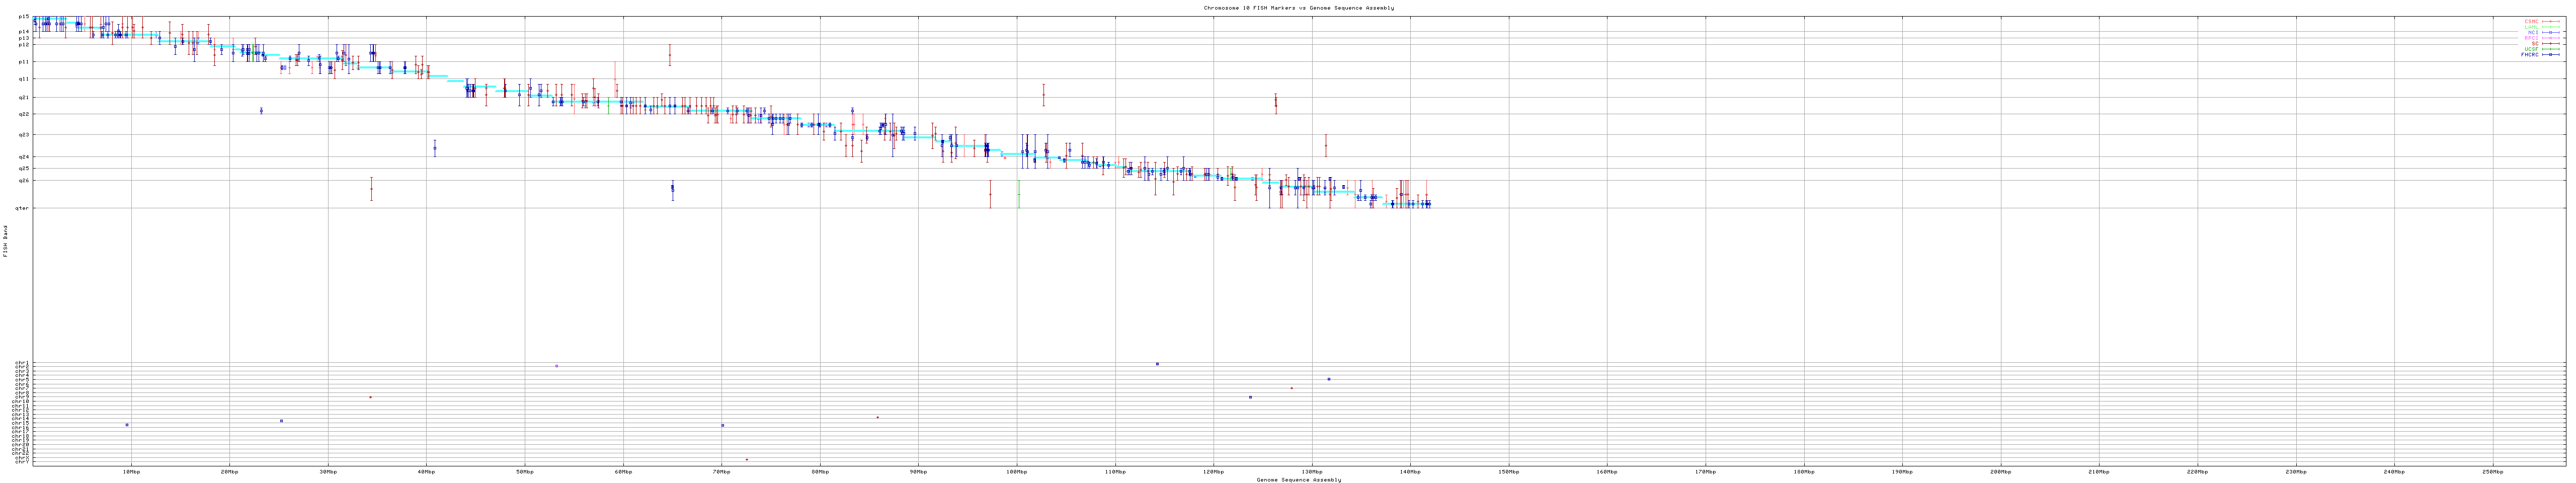Image resolution: width=2576 pixels, height=483 pixels.
Task: Click the CSMC legend marker
Action: [2550, 21]
